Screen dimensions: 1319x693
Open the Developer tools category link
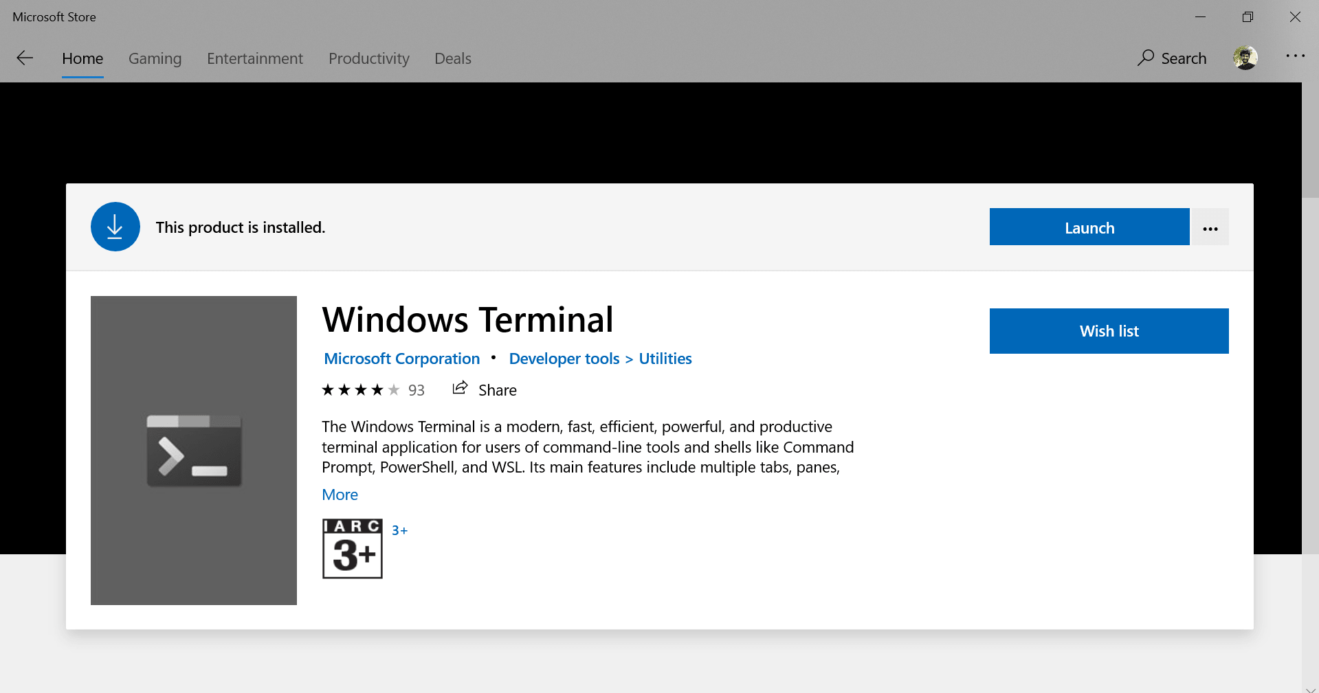(564, 359)
